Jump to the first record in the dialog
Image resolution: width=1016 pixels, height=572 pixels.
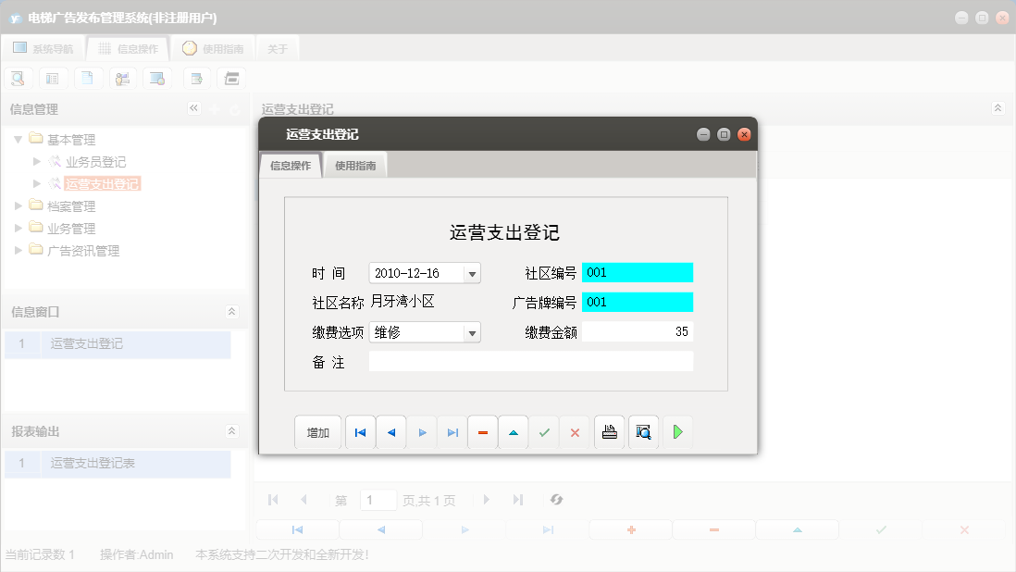(x=360, y=431)
